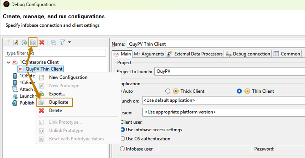Open the filter dropdown arrow in the toolbar

[69, 42]
